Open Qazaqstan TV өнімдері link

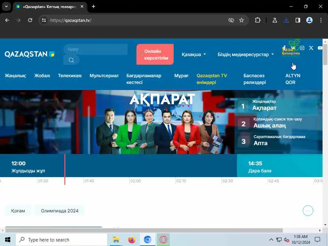pyautogui.click(x=212, y=79)
